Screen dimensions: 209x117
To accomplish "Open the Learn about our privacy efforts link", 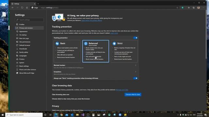I will point(91,20).
